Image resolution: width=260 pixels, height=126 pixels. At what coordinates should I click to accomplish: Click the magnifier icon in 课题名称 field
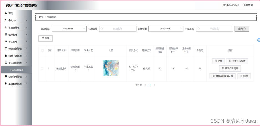102,29
